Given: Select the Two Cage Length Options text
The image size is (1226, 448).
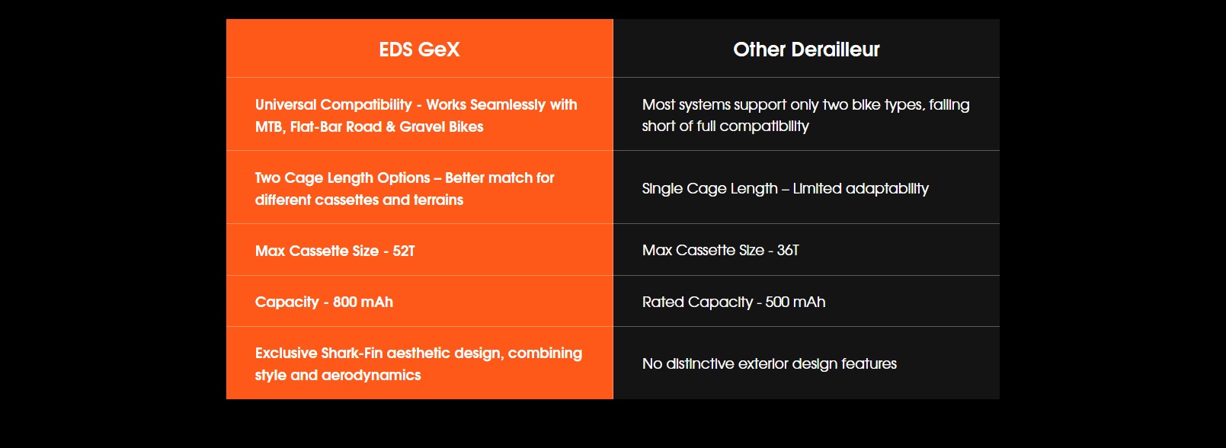Looking at the screenshot, I should [x=343, y=178].
